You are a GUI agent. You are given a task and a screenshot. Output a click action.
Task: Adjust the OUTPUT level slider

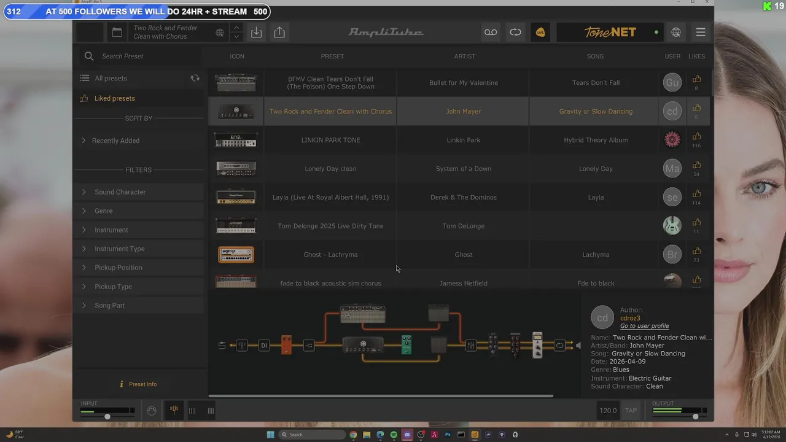[695, 417]
